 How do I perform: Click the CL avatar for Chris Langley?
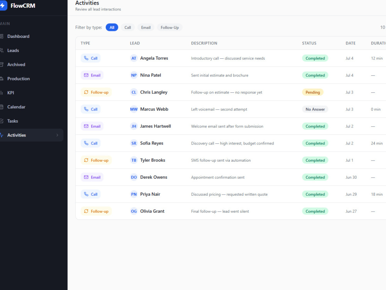coord(134,92)
